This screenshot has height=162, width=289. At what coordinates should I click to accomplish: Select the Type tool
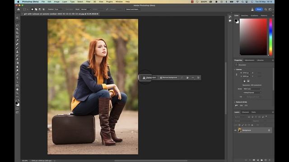pyautogui.click(x=17, y=78)
